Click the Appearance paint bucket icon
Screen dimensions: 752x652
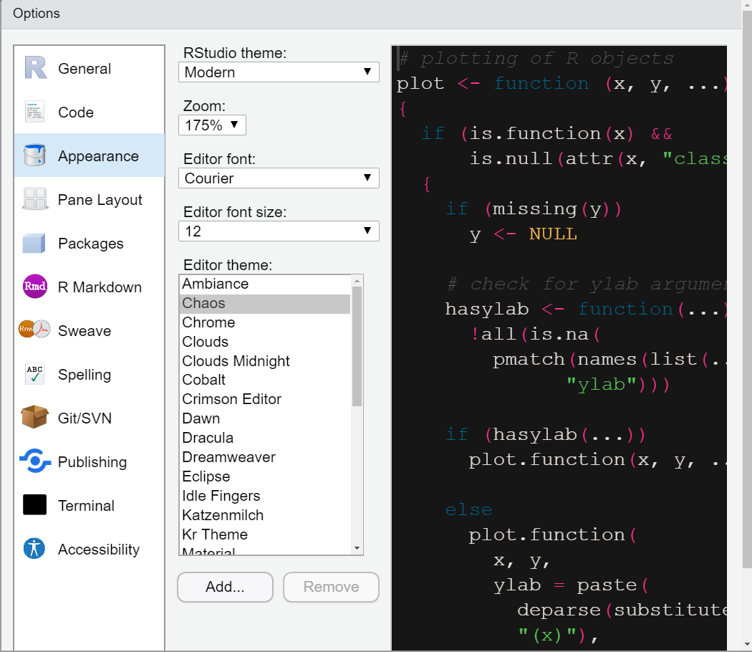34,155
